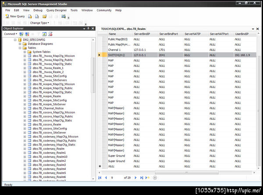This screenshot has height=195, width=263.
Task: Click the UserBindIP column header
Action: (x=245, y=34)
